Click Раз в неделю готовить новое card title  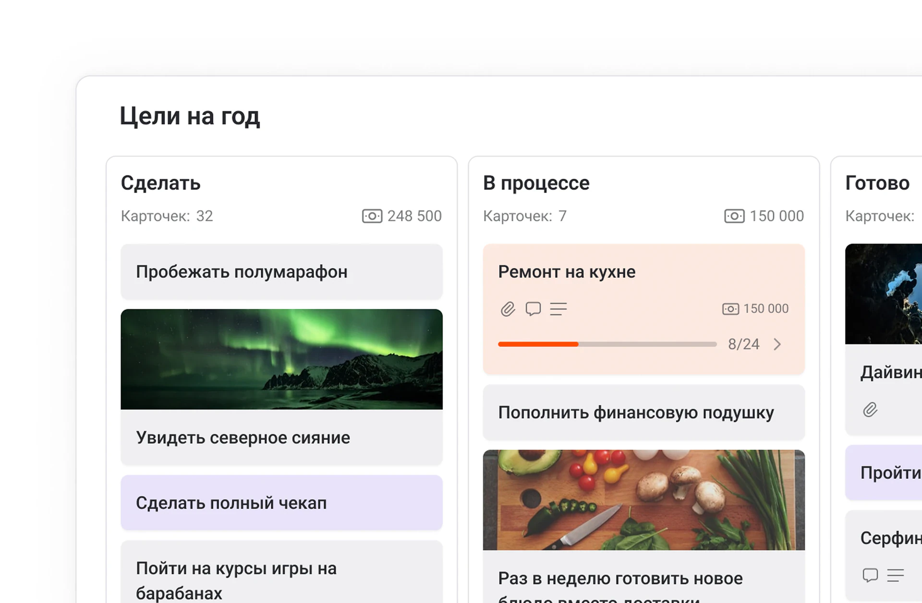point(620,579)
